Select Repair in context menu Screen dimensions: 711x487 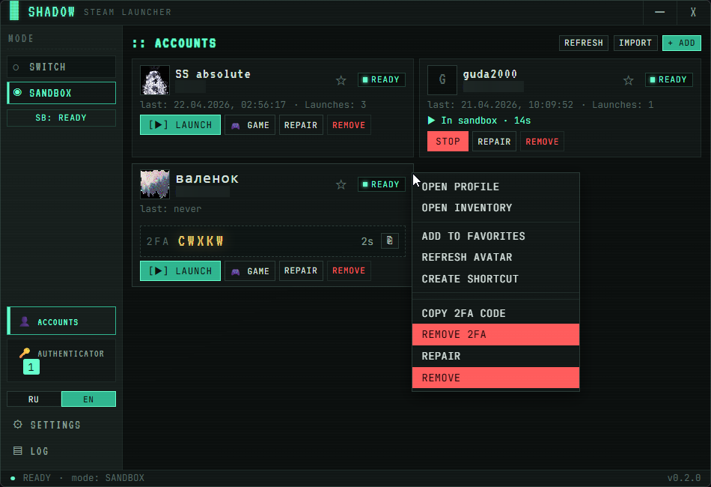coord(495,357)
